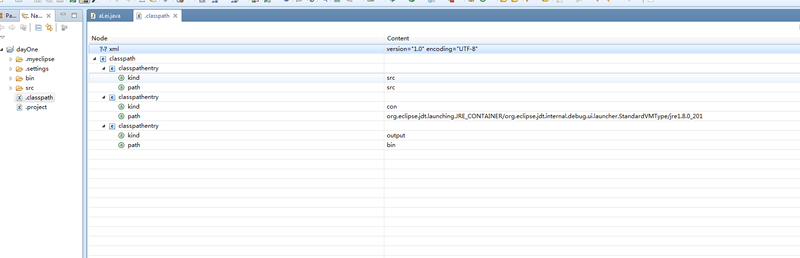The height and width of the screenshot is (258, 800).
Task: Select the kind attribute label with value output
Action: tap(133, 135)
